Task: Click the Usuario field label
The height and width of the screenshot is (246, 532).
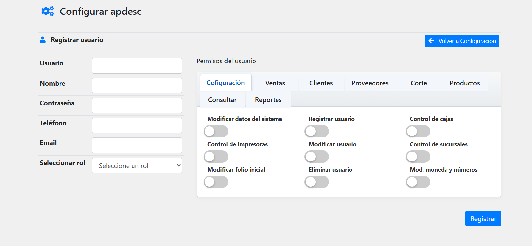Action: [x=52, y=63]
